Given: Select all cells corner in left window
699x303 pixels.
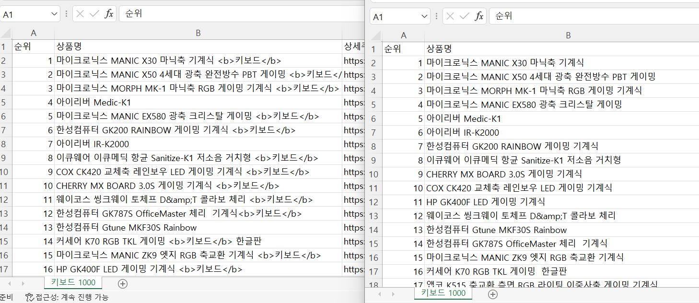Looking at the screenshot, I should tap(6, 33).
